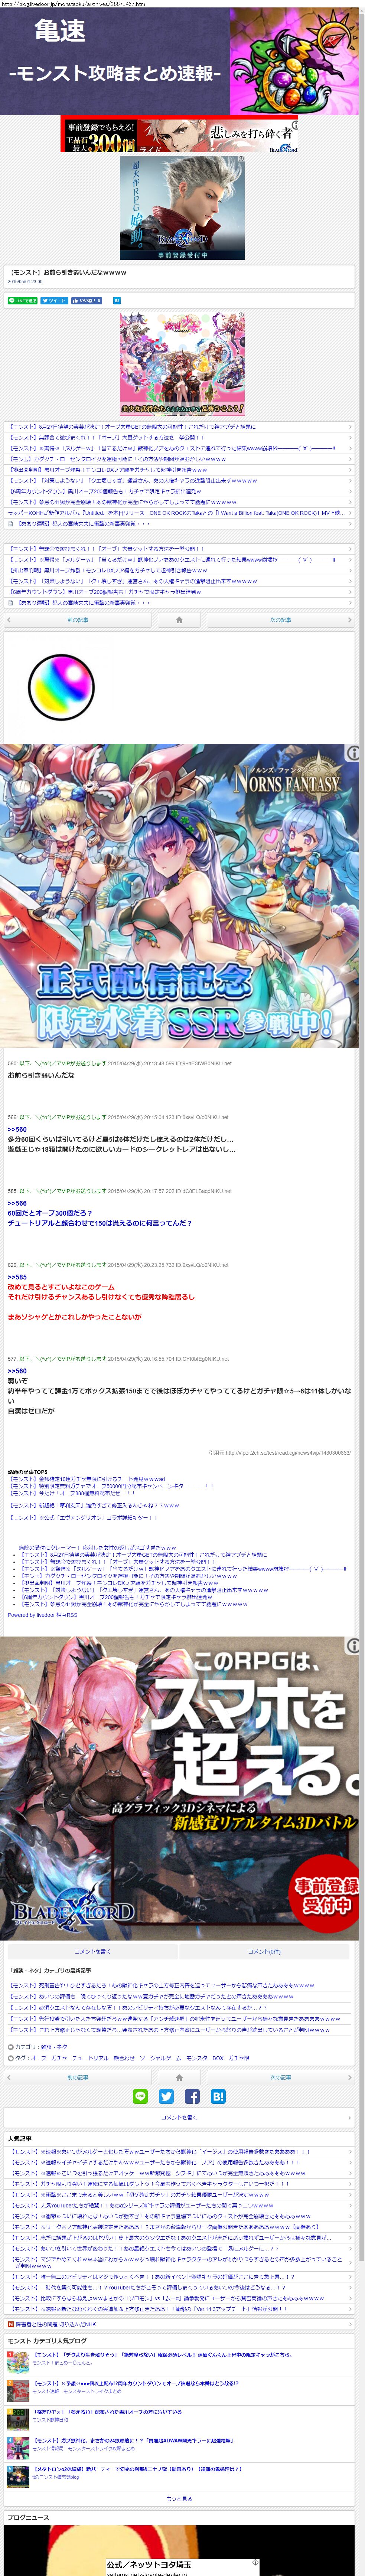Share via the large green LINE icon
This screenshot has width=365, height=2576.
click(140, 2097)
